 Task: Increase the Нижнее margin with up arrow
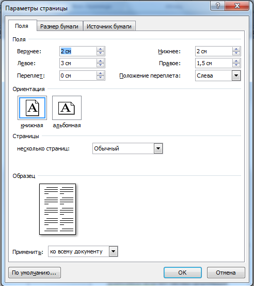pos(236,49)
